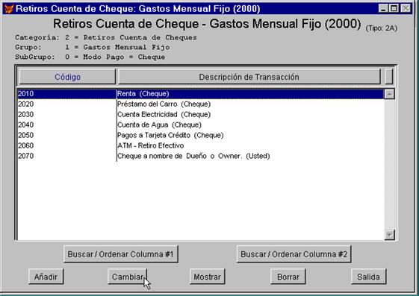Click Pagos a Tarjeta Crédito (Cheque) entry
The image size is (419, 296).
click(170, 135)
